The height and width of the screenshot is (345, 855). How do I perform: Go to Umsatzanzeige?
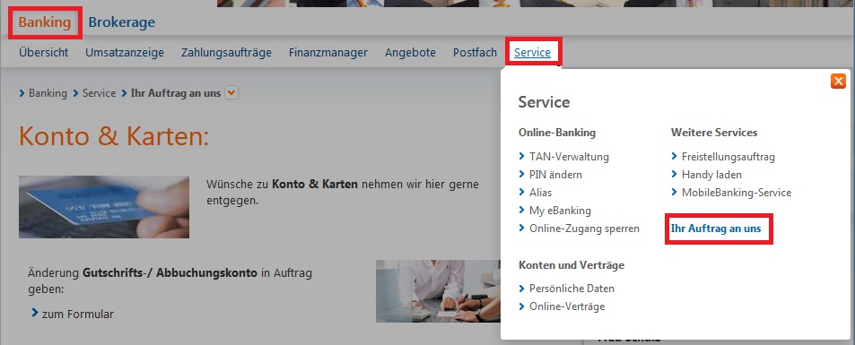click(125, 53)
